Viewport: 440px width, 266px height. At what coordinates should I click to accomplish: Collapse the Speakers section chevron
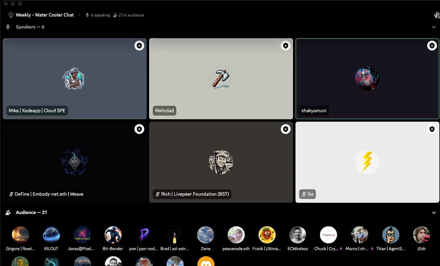pos(434,27)
